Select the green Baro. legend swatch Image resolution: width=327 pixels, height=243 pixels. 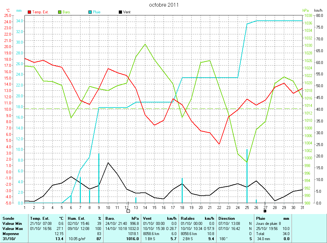tap(60, 12)
